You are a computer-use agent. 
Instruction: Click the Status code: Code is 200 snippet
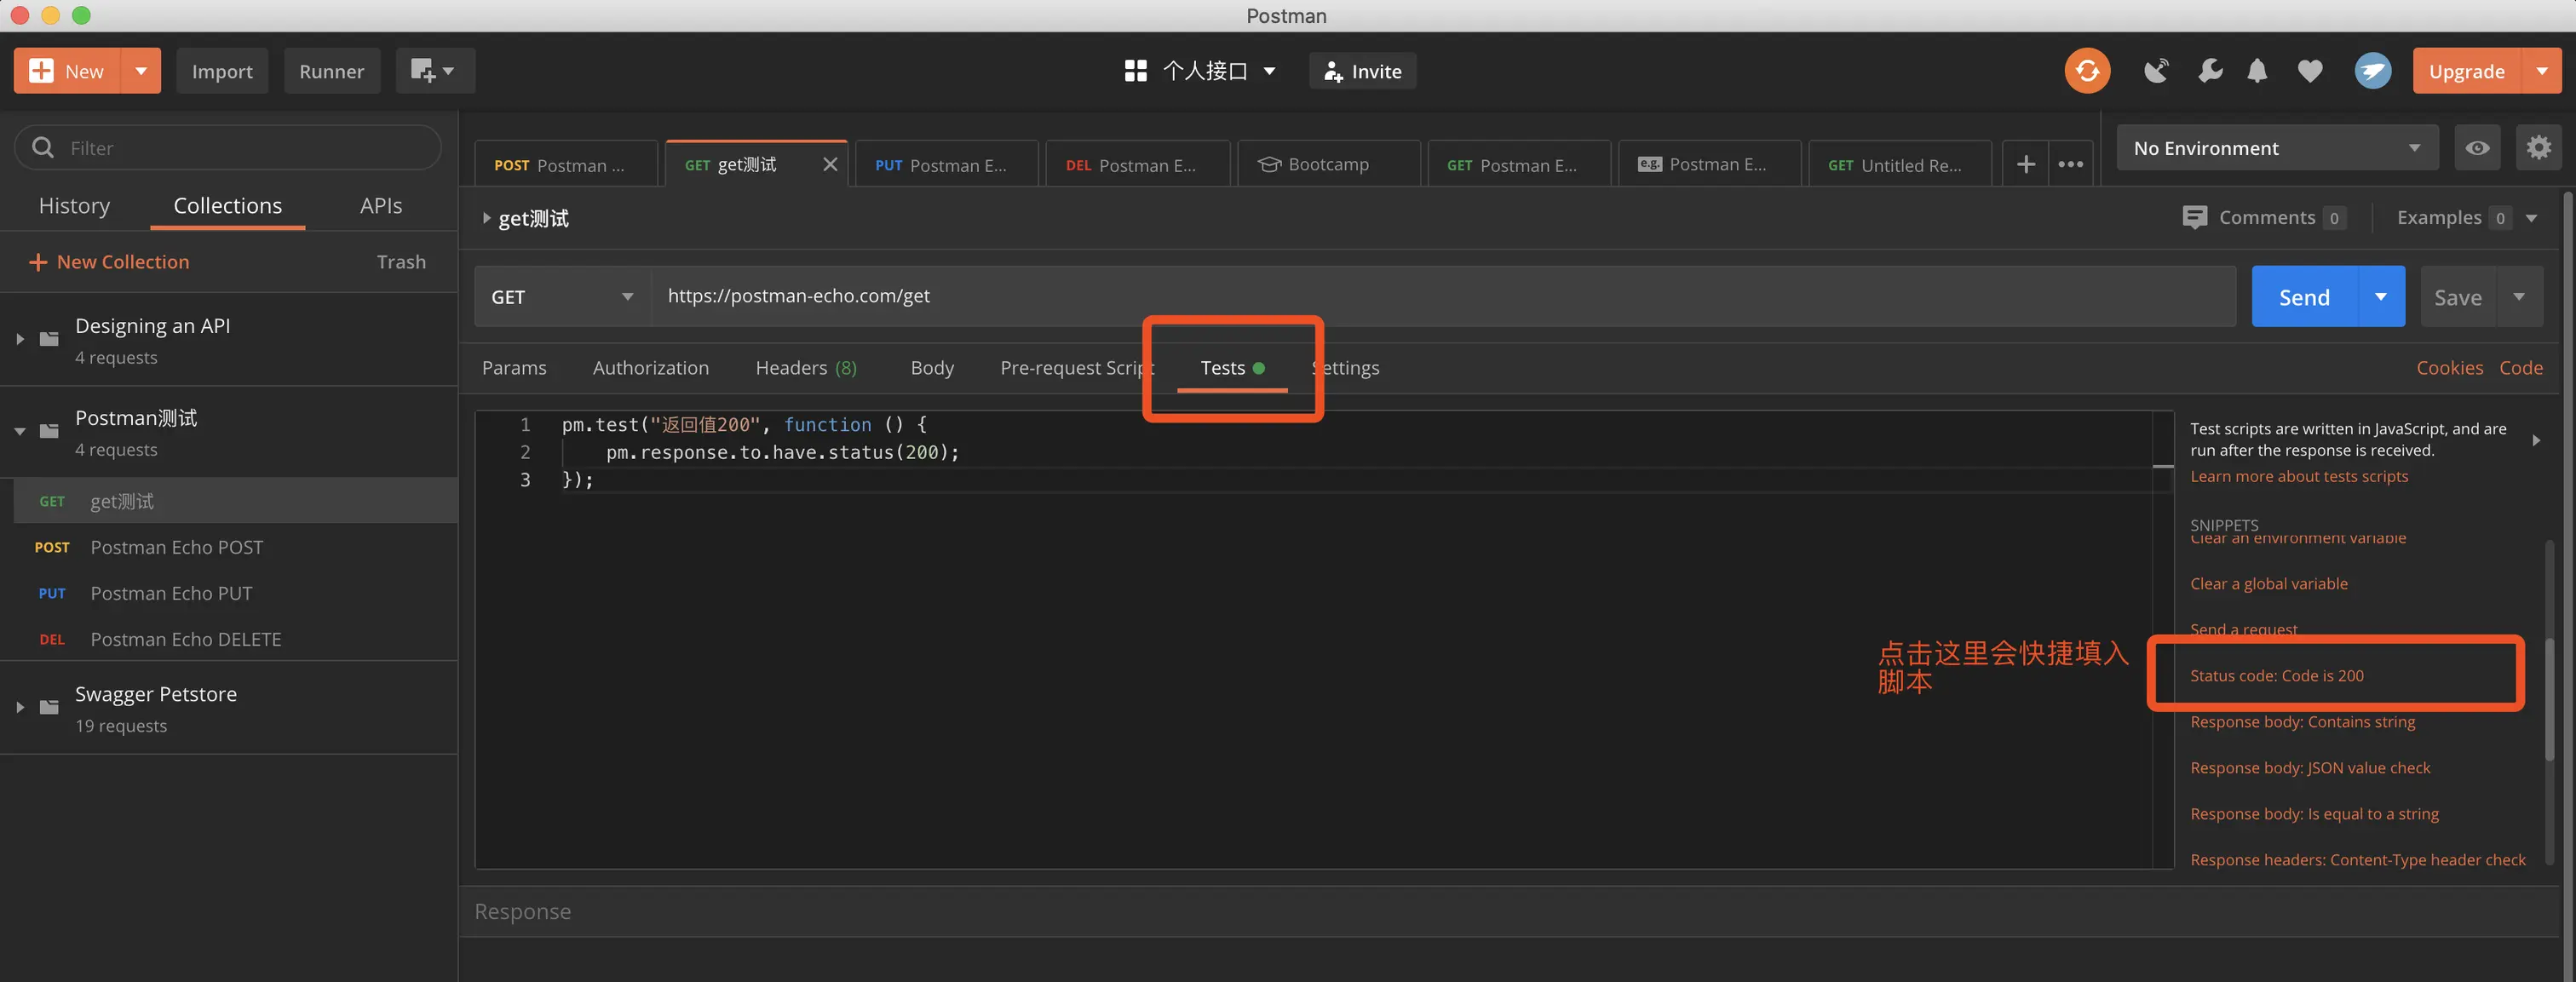pyautogui.click(x=2277, y=676)
